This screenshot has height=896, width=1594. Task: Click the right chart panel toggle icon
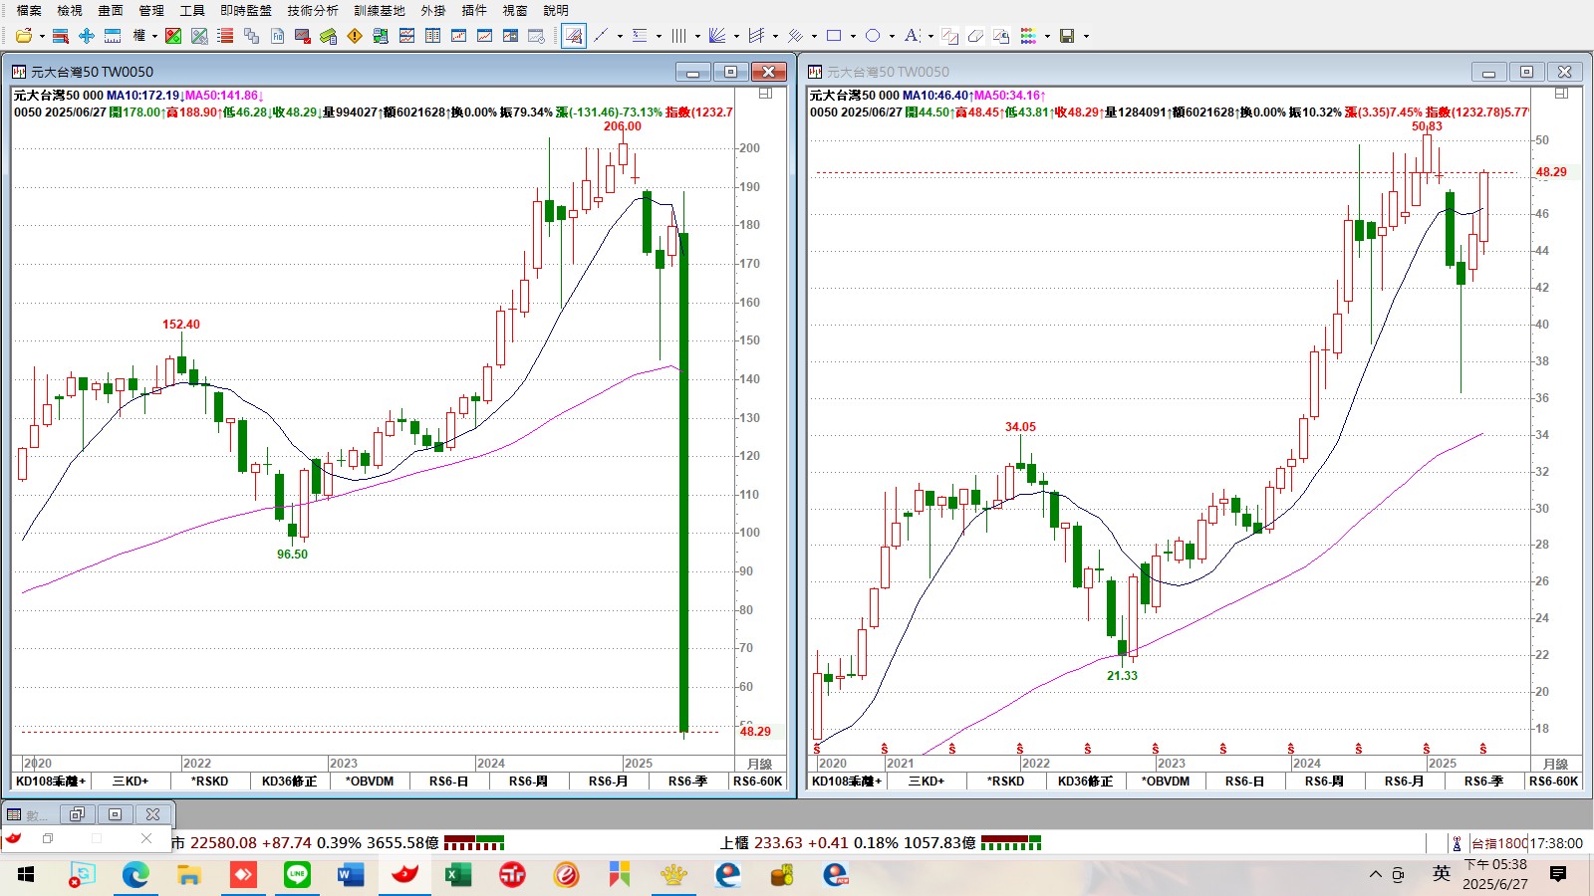click(1561, 94)
